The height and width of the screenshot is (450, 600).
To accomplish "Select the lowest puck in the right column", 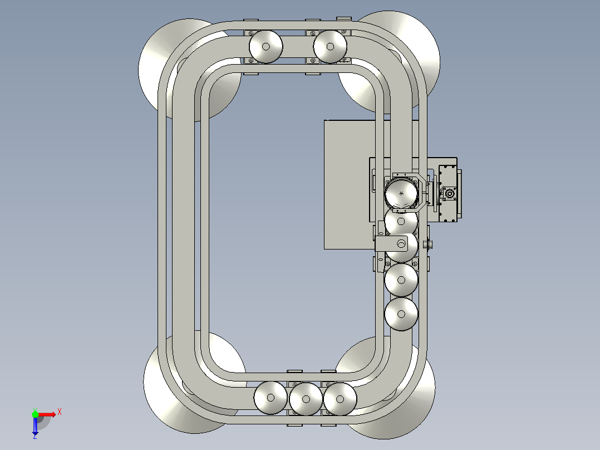I will coord(401,314).
